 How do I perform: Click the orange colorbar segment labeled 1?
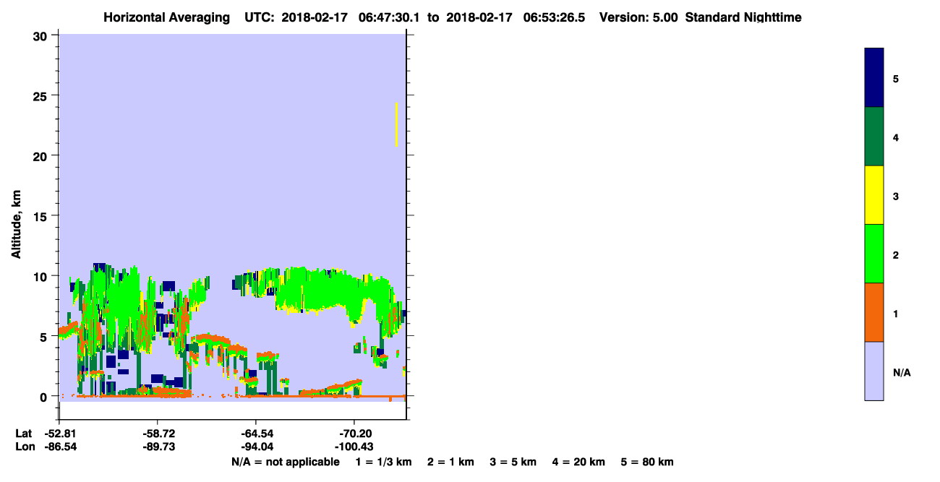pyautogui.click(x=874, y=312)
